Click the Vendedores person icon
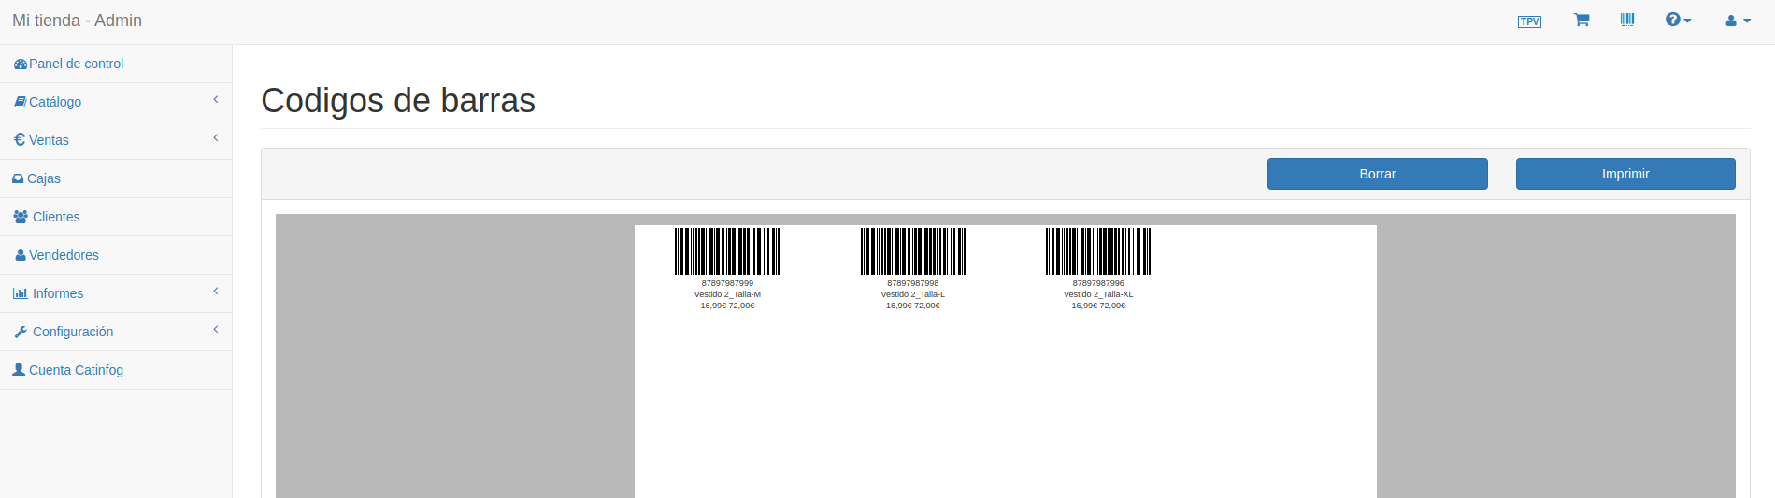1775x498 pixels. pos(21,255)
